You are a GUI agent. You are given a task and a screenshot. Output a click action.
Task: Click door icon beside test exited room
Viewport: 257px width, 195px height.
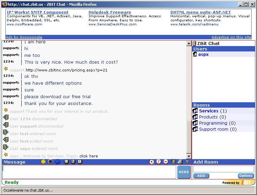(x=6, y=140)
